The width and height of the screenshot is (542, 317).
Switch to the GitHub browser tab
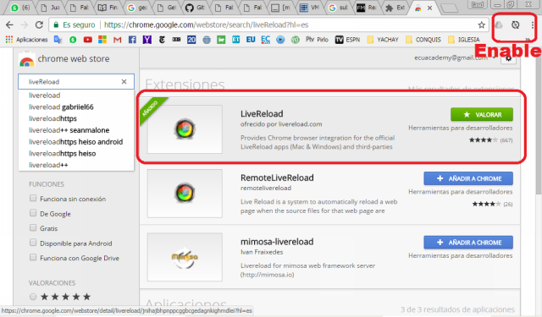click(195, 8)
